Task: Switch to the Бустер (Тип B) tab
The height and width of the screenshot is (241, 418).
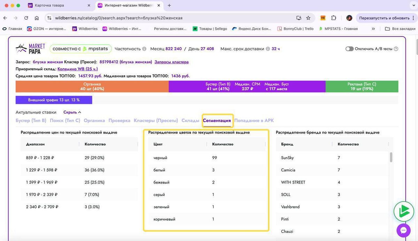Action: tap(31, 120)
